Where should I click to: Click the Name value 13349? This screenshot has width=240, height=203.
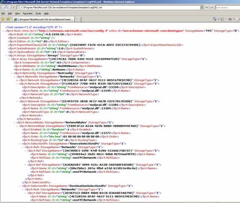pyautogui.click(x=106, y=91)
